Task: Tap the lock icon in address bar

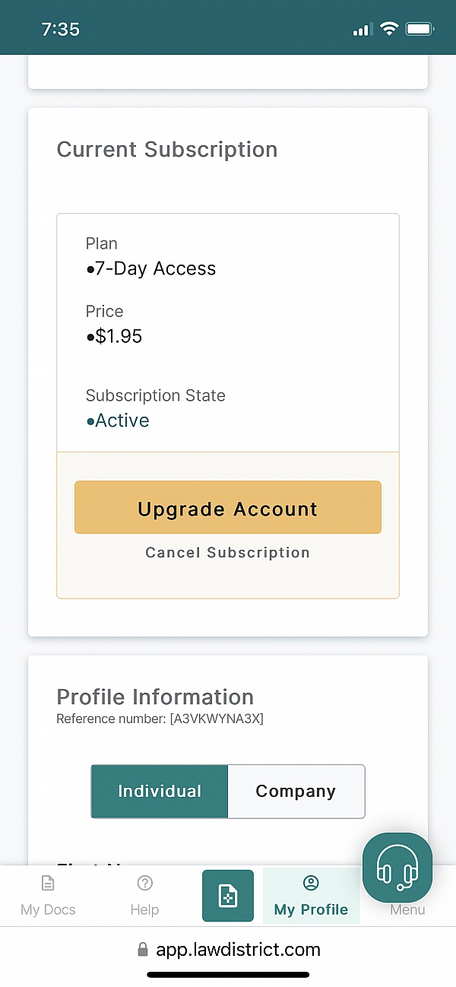Action: 142,950
